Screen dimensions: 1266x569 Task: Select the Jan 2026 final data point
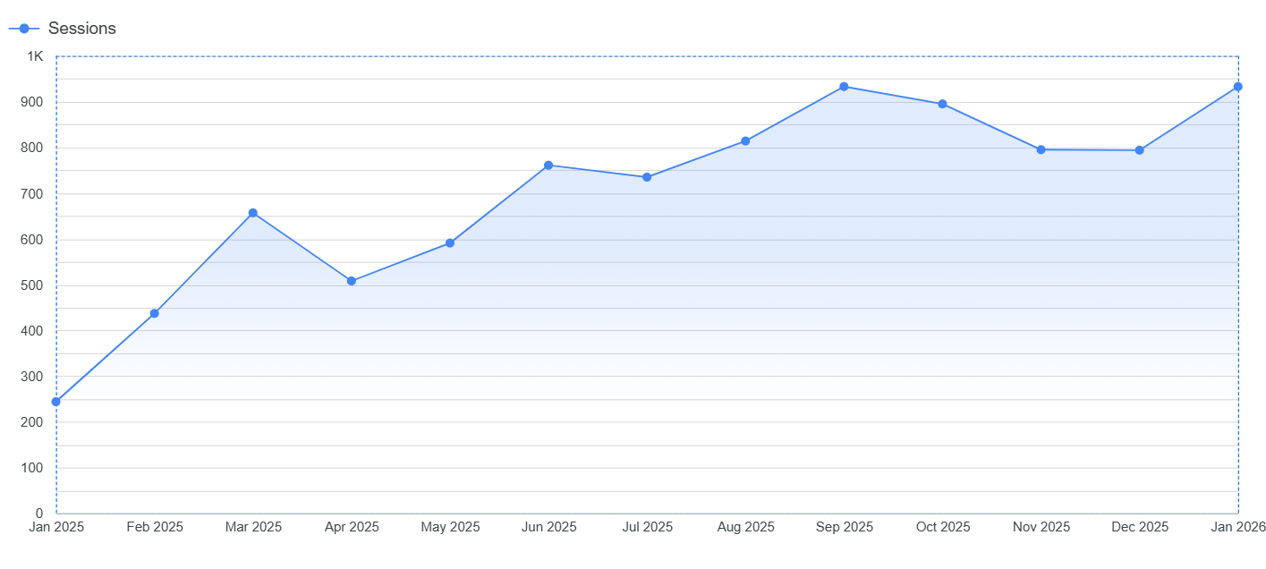coord(1237,87)
